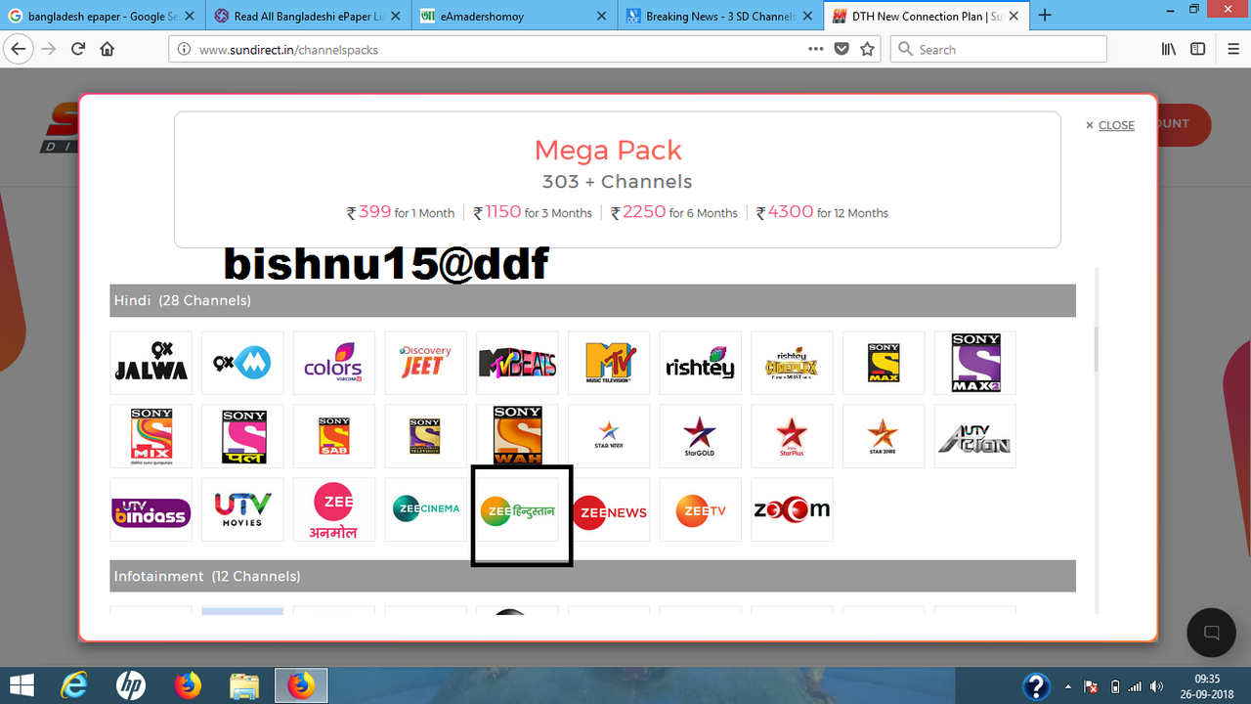The width and height of the screenshot is (1251, 704).
Task: Toggle the Firefox sidebar
Action: click(1198, 49)
